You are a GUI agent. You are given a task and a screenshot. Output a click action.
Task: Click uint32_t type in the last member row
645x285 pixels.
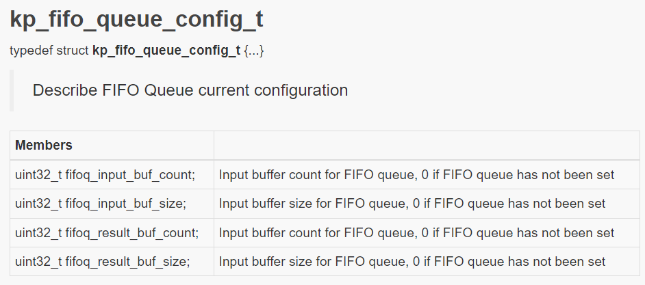click(x=38, y=262)
